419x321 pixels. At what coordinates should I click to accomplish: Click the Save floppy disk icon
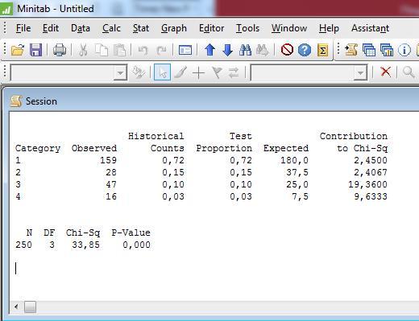35,50
